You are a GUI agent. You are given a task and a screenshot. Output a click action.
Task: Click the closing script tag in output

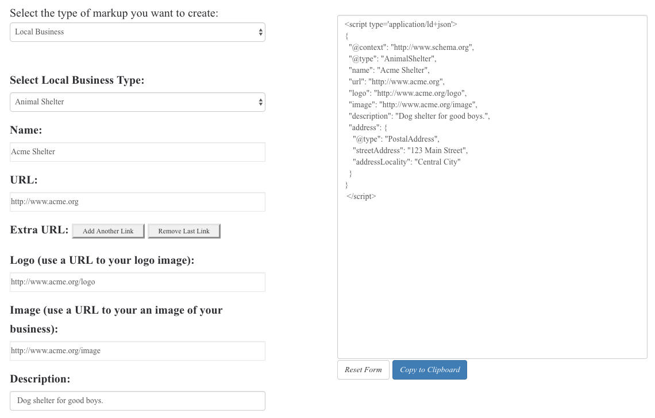coord(361,196)
